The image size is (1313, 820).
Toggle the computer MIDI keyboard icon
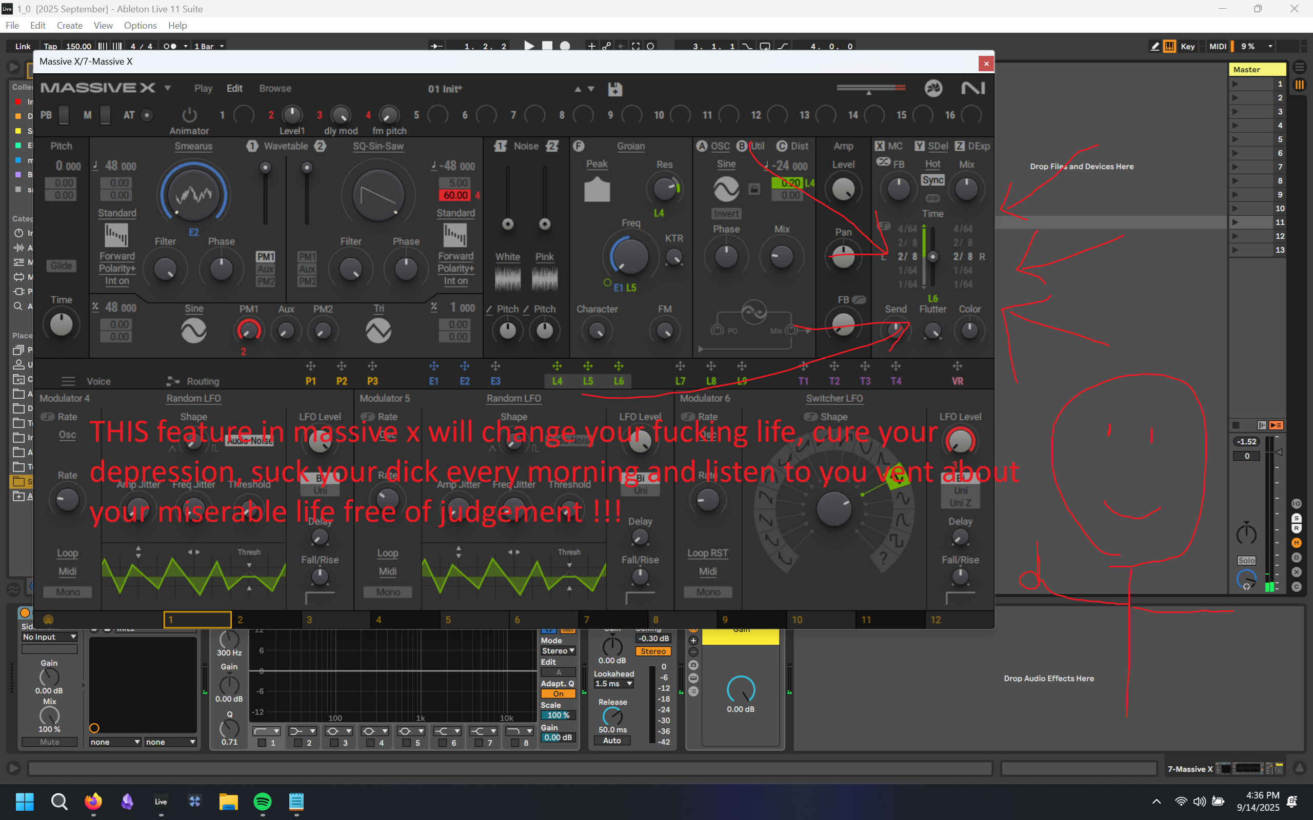click(1169, 46)
